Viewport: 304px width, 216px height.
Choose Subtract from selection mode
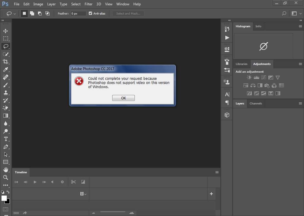[x=40, y=13]
